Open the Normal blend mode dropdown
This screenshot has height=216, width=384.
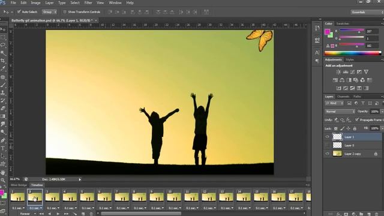pos(340,112)
